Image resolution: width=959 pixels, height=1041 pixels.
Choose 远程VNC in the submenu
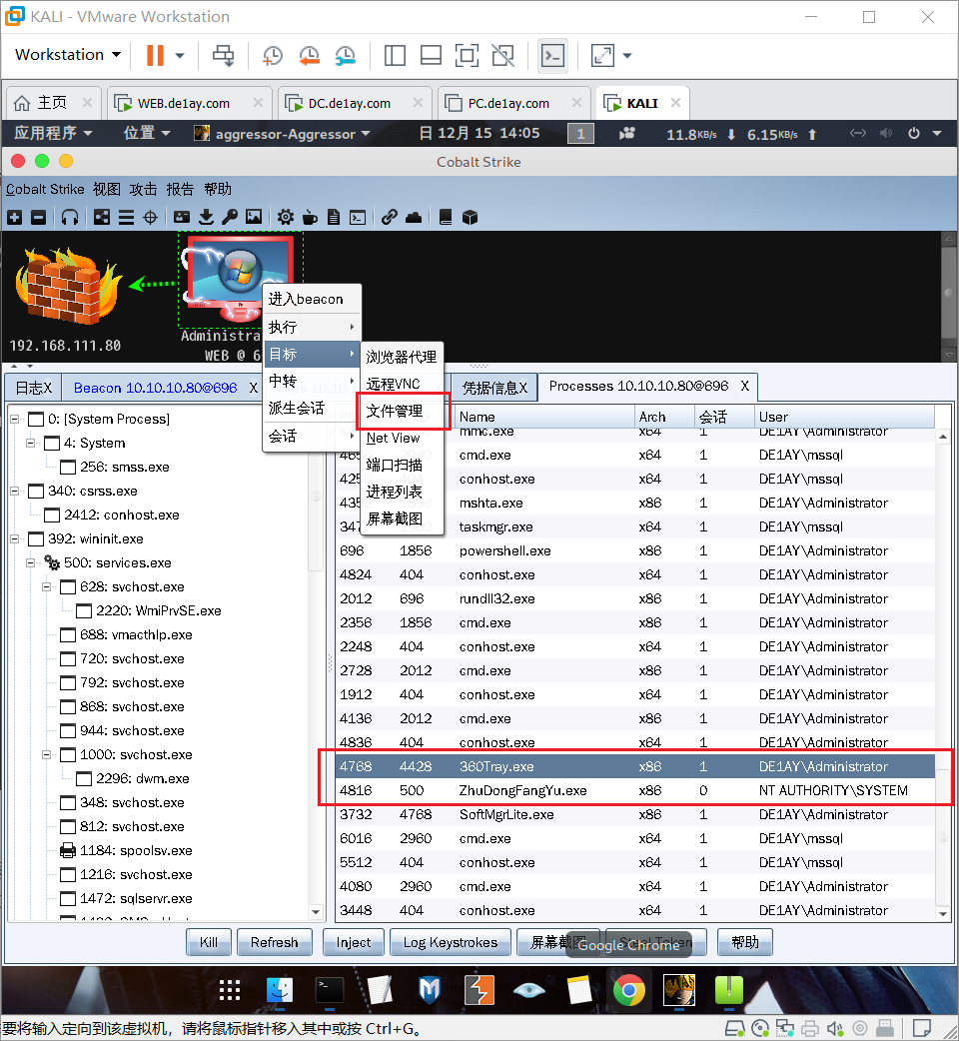click(x=402, y=384)
